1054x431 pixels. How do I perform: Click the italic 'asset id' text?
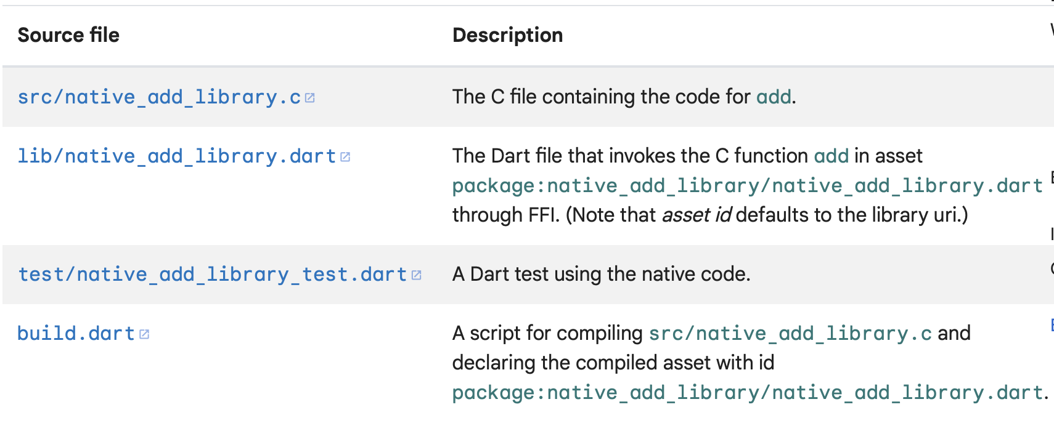pos(697,215)
